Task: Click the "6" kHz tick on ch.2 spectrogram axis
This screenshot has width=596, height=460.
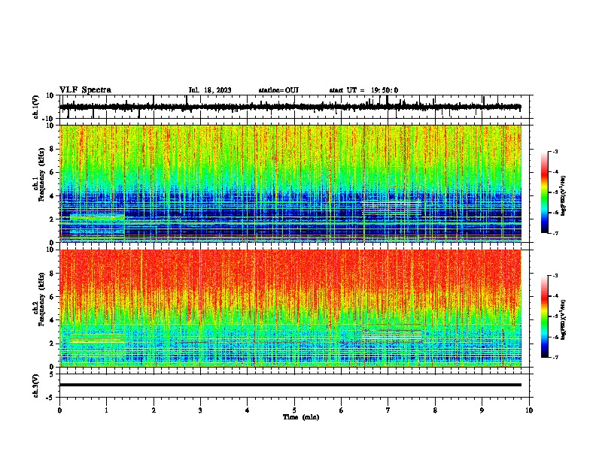Action: tap(52, 297)
